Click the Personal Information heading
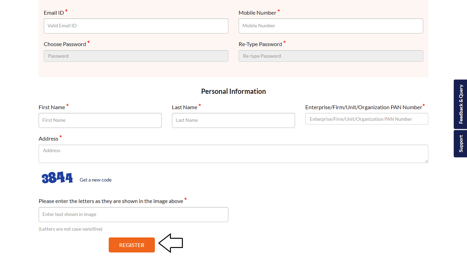 point(233,91)
